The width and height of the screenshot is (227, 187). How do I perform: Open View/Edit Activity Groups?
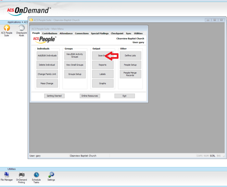coord(75,55)
